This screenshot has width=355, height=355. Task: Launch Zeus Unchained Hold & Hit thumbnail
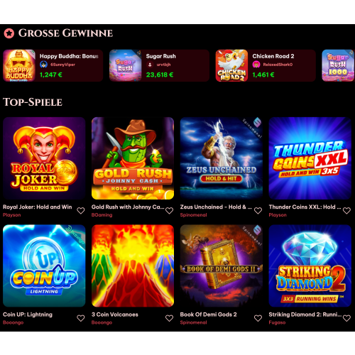pyautogui.click(x=222, y=158)
